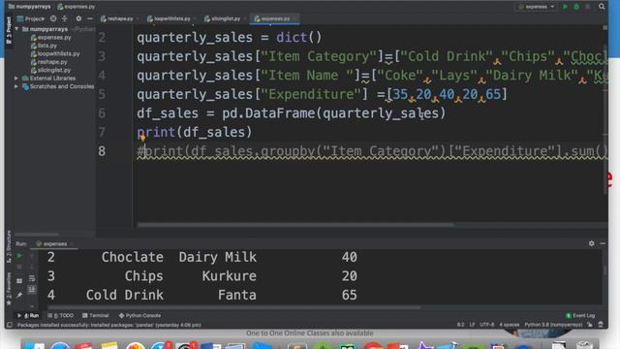This screenshot has width=620, height=349.
Task: Click expenses.py breadcrumb in navigation bar
Action: (x=77, y=7)
